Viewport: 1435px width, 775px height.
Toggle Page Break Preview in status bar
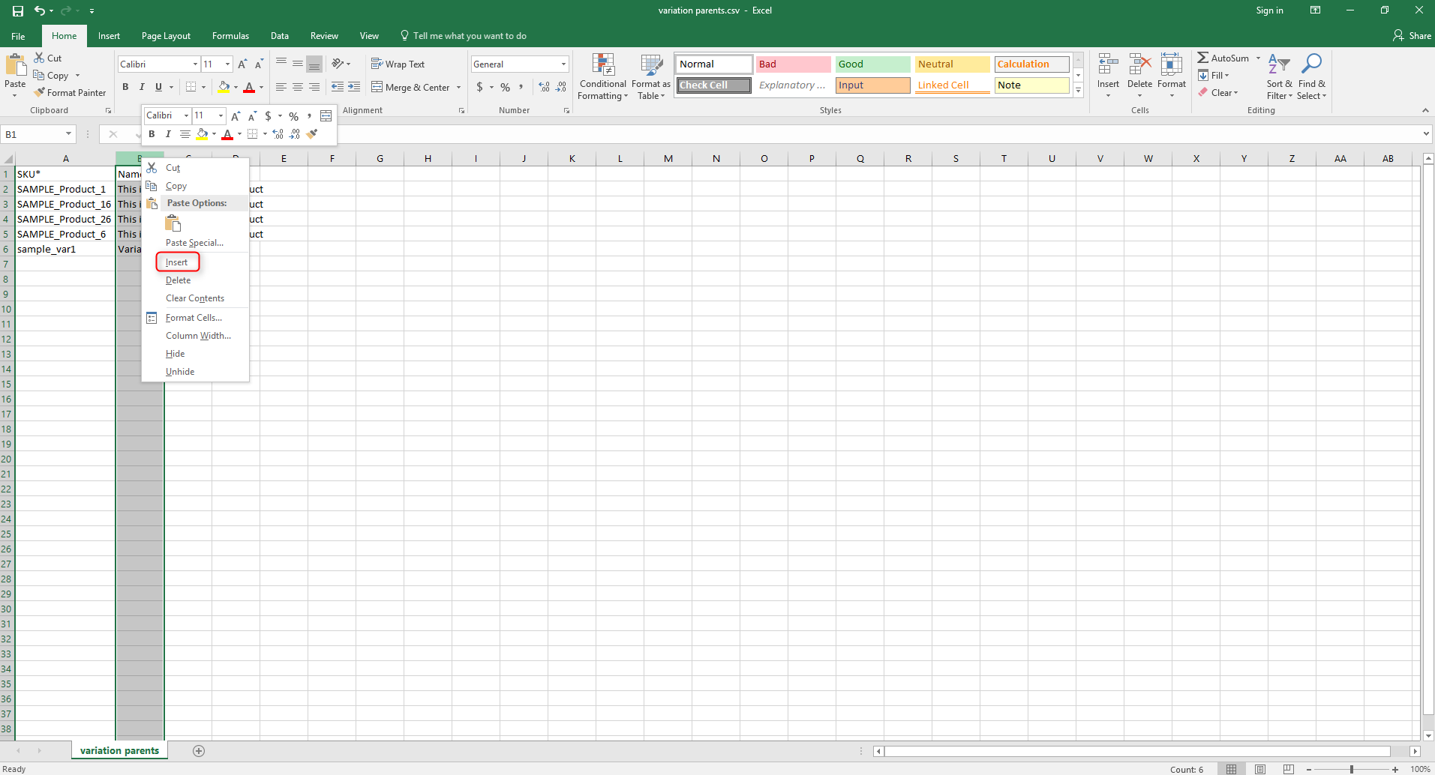coord(1288,769)
